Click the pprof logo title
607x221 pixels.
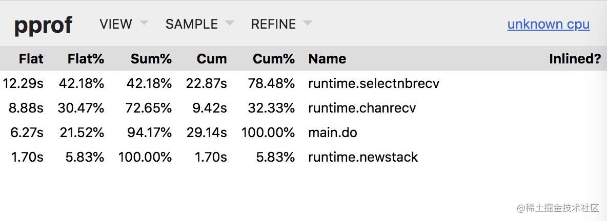click(x=43, y=25)
